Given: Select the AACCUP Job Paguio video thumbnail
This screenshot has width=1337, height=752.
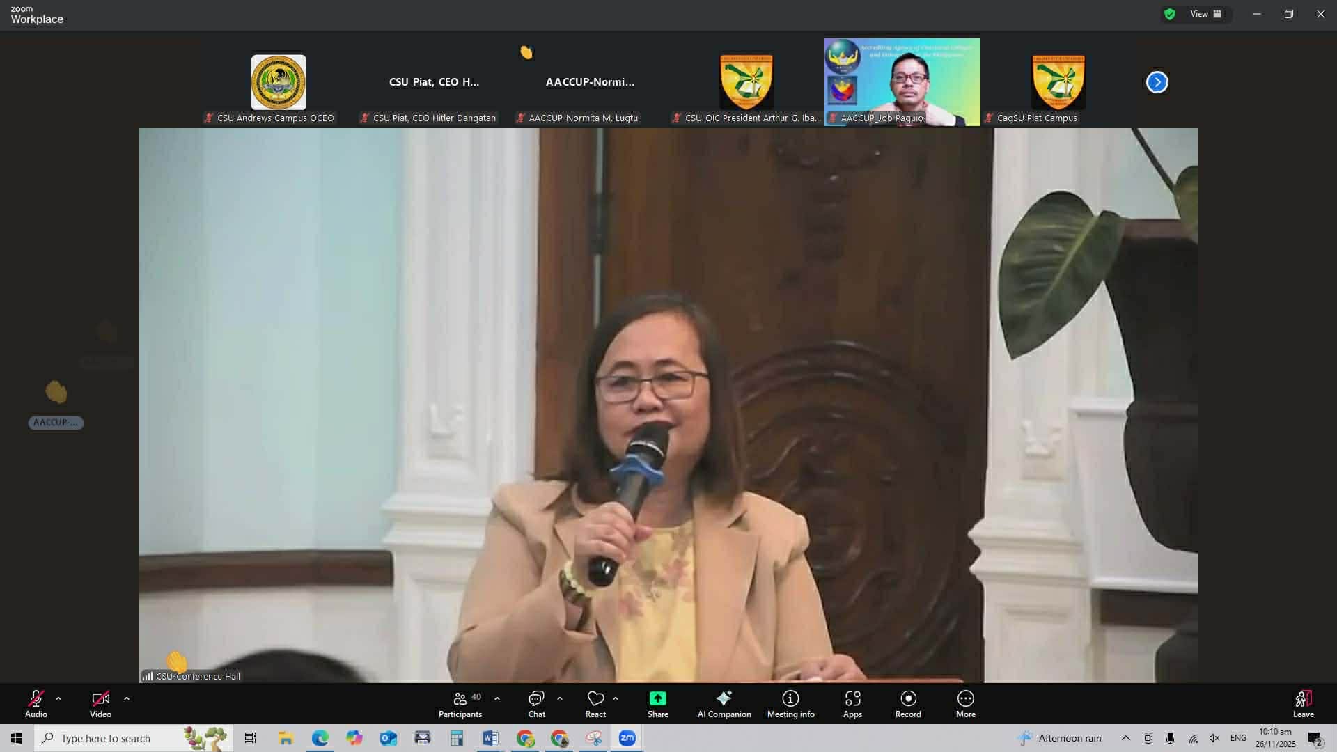Looking at the screenshot, I should (902, 82).
